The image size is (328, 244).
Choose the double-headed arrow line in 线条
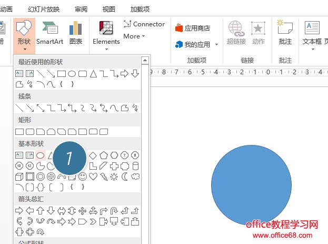point(41,108)
